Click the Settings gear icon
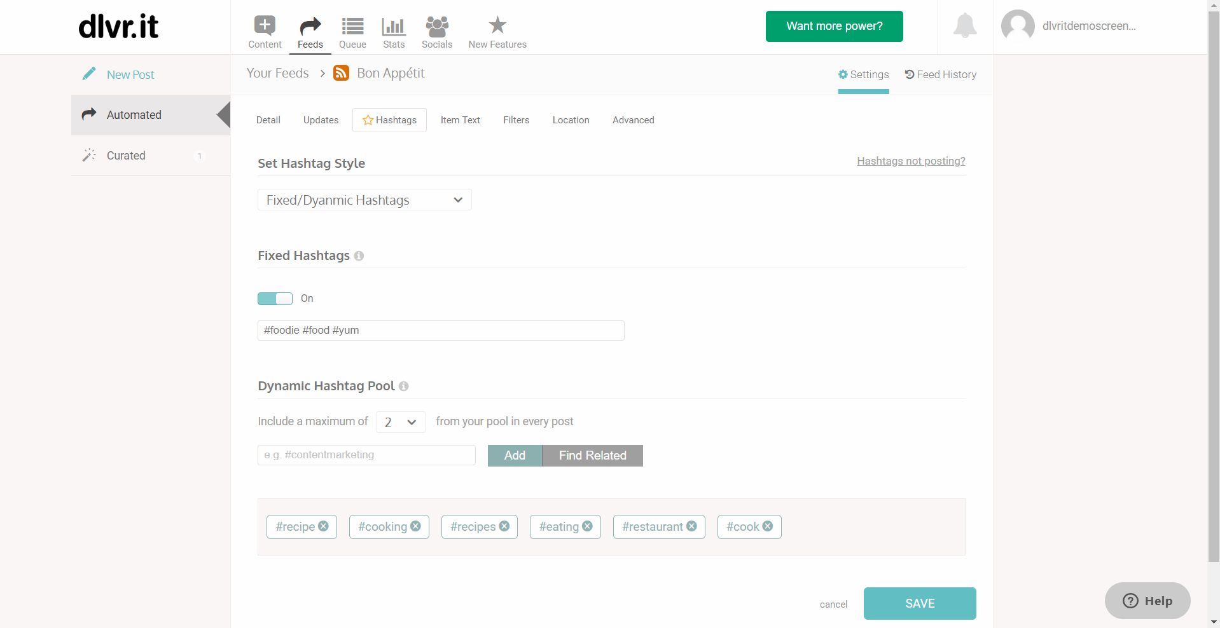The image size is (1220, 628). click(x=843, y=74)
